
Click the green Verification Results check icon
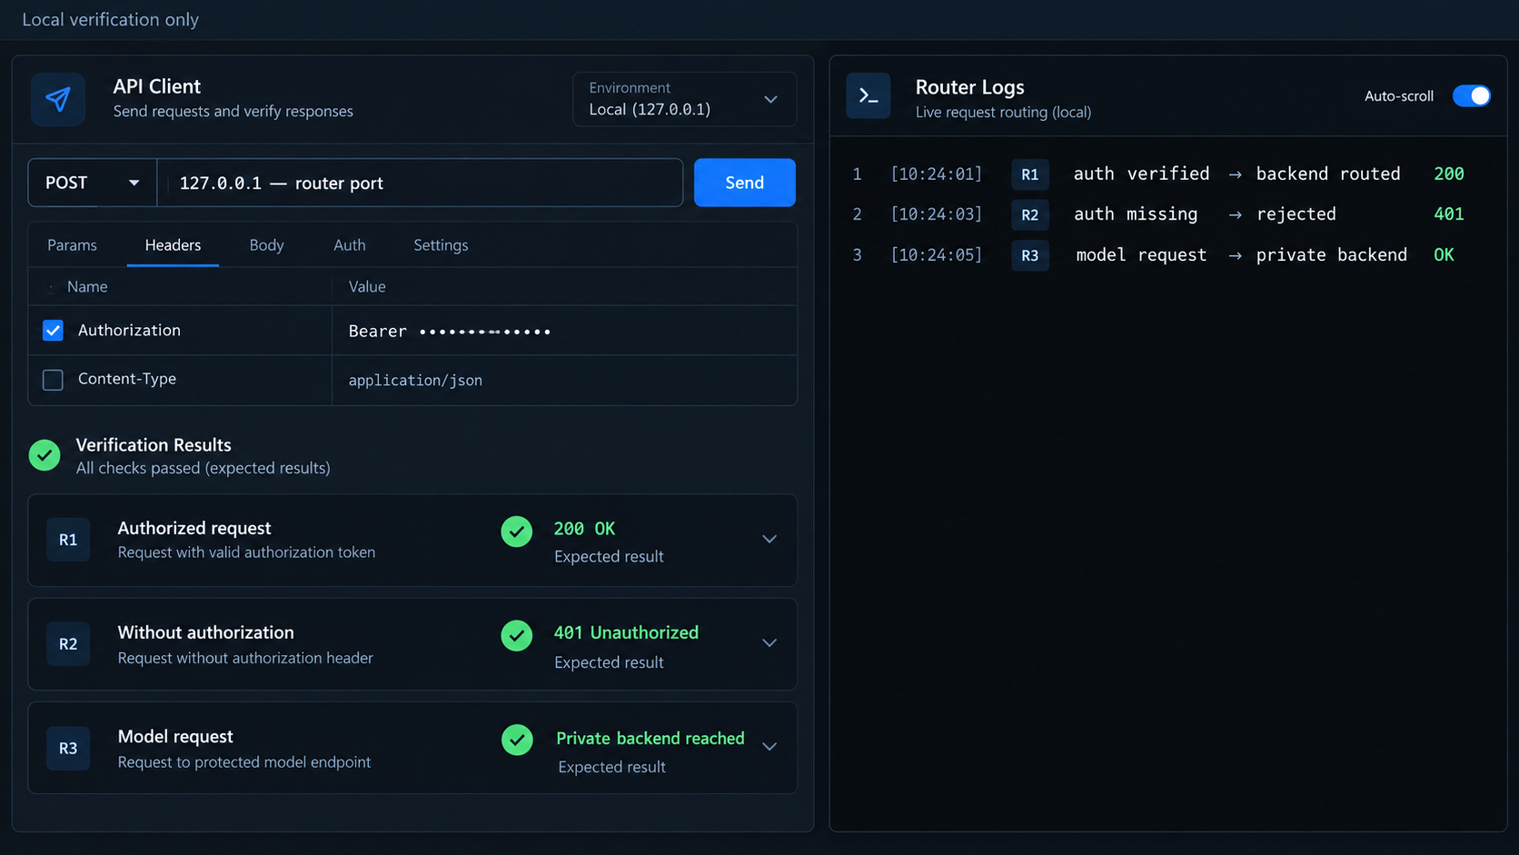45,454
